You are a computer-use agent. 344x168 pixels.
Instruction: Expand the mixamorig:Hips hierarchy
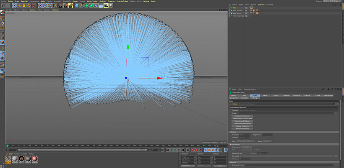[x=229, y=16]
